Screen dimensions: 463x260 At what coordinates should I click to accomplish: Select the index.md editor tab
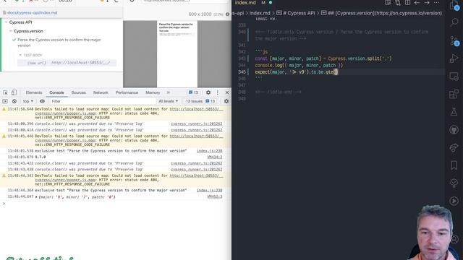click(245, 3)
